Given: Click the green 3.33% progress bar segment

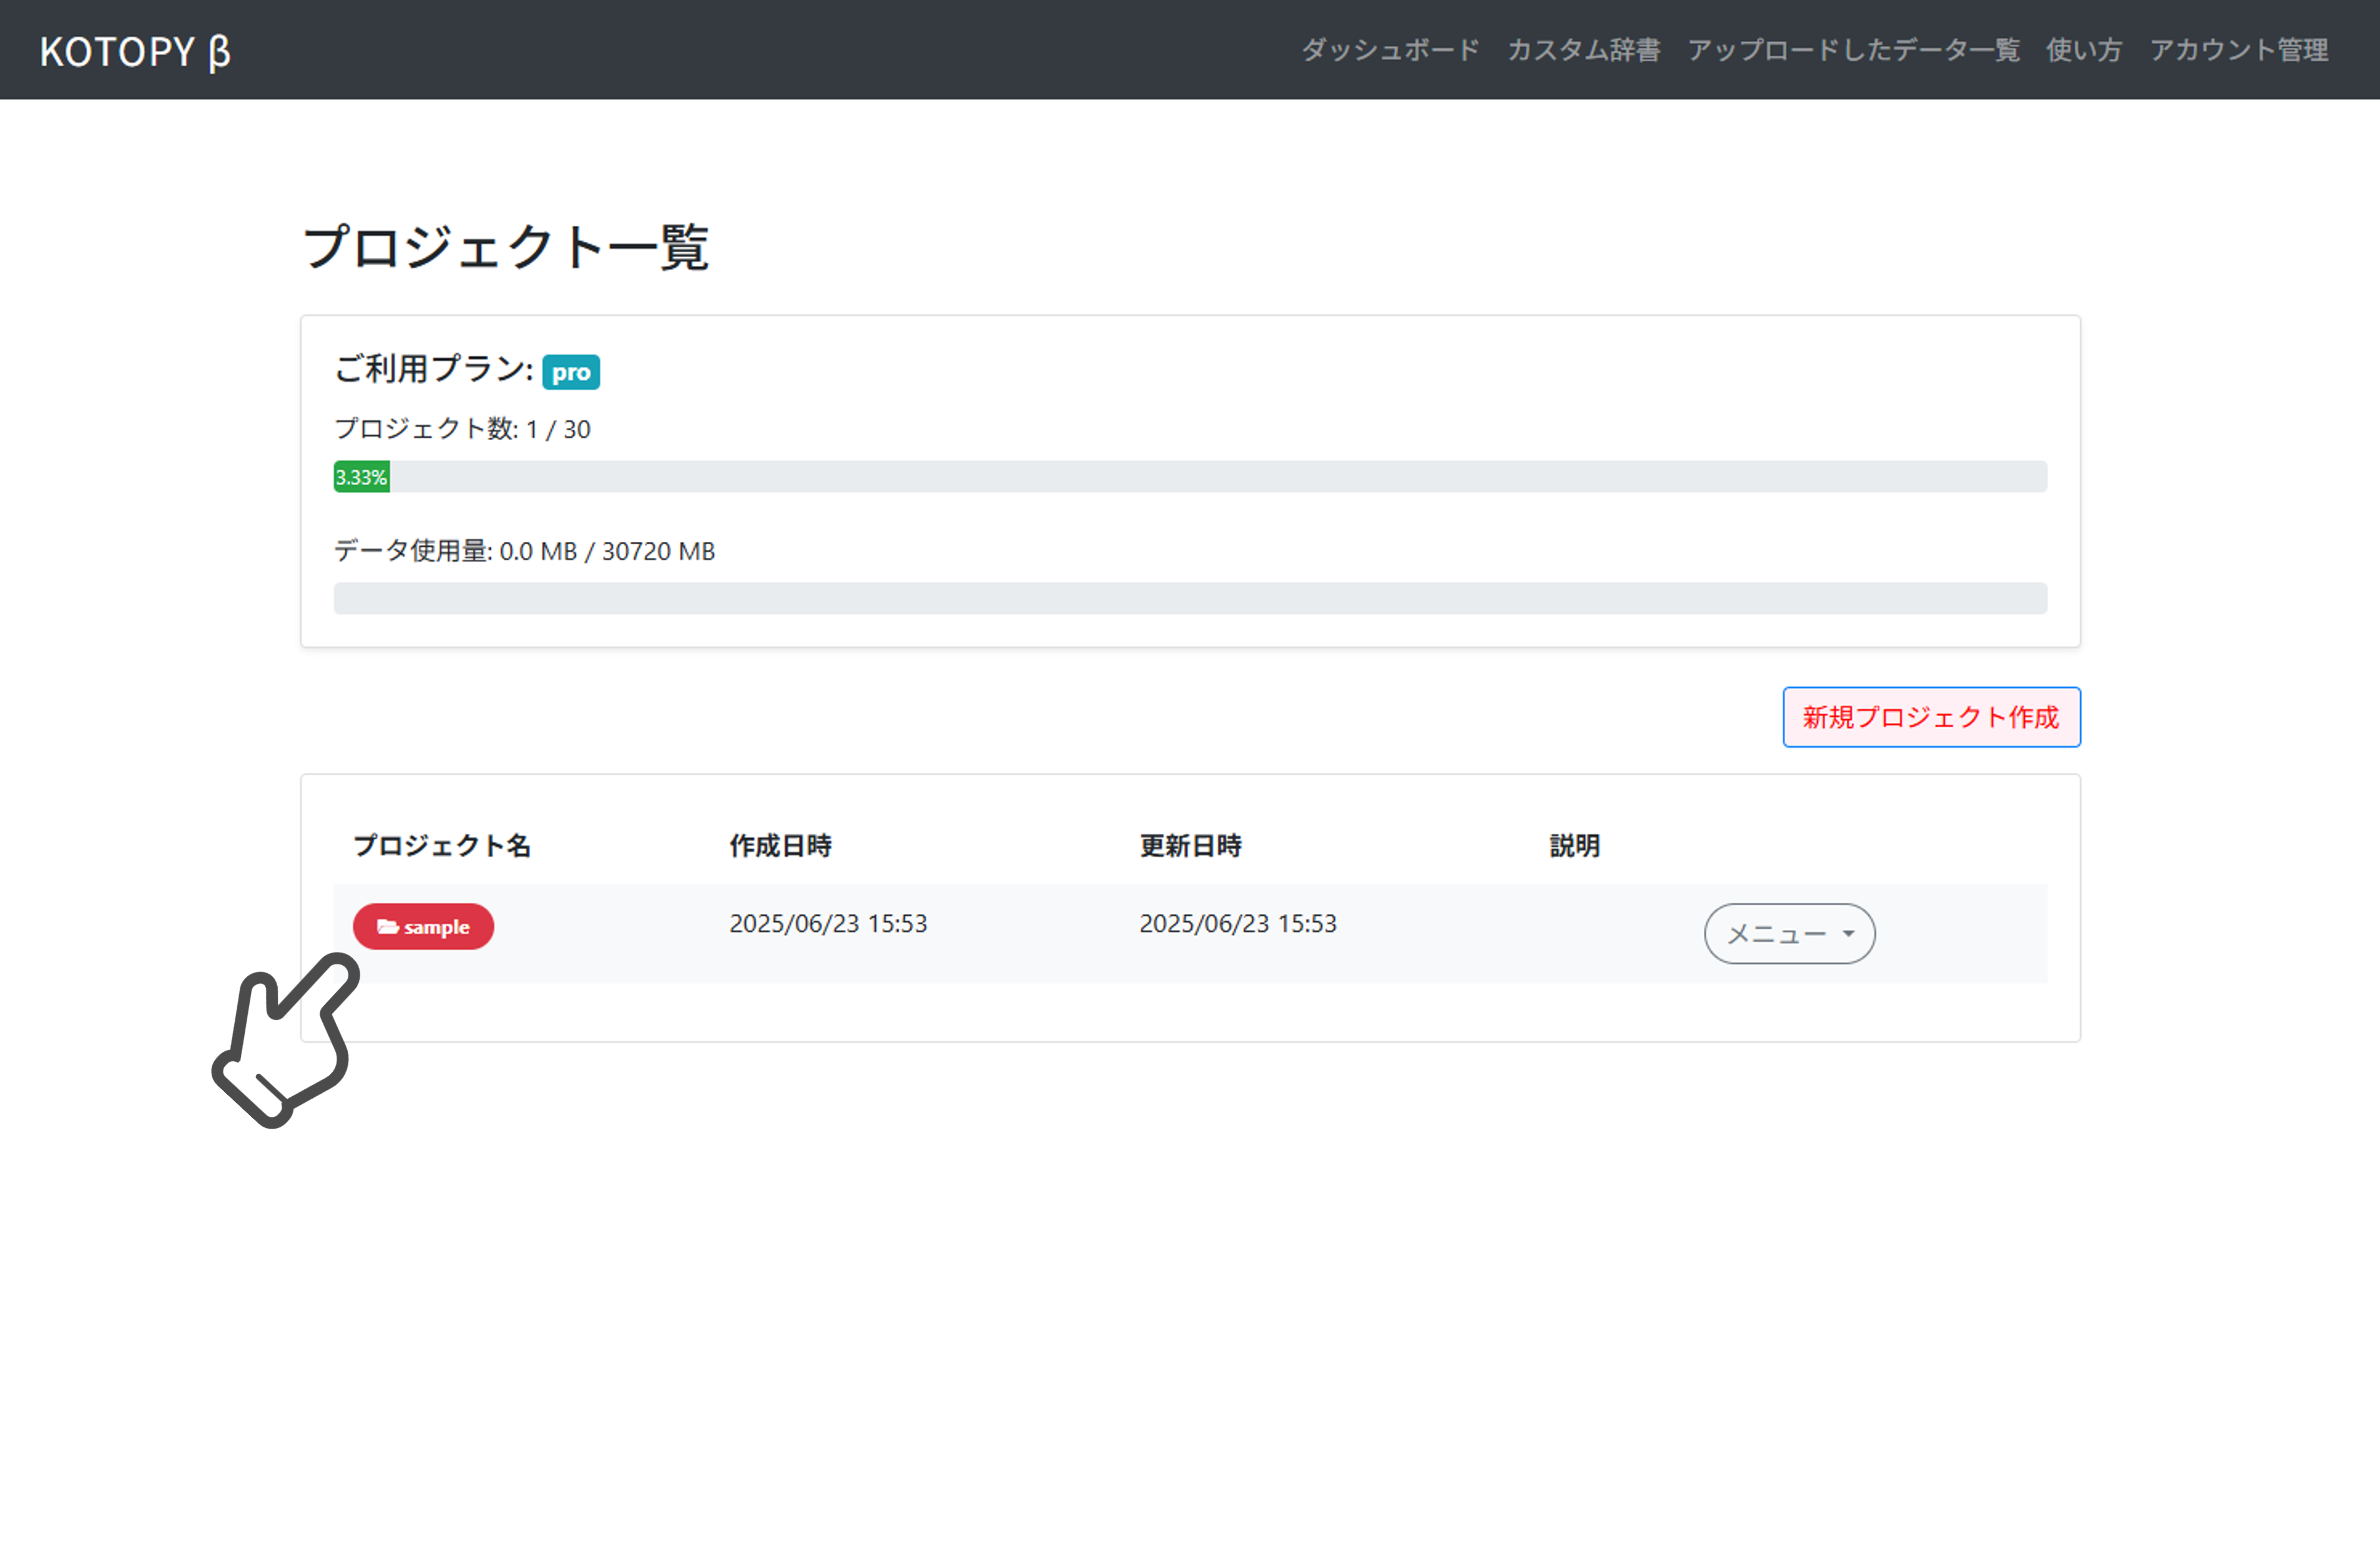Looking at the screenshot, I should 361,477.
